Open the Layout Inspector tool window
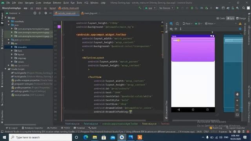251x141 pixels. click(236, 128)
